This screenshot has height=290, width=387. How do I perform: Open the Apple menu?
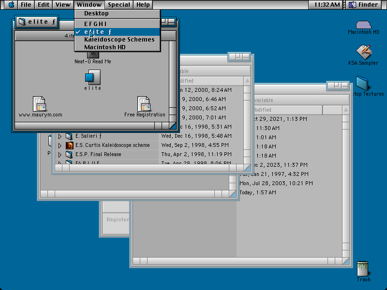pos(11,5)
